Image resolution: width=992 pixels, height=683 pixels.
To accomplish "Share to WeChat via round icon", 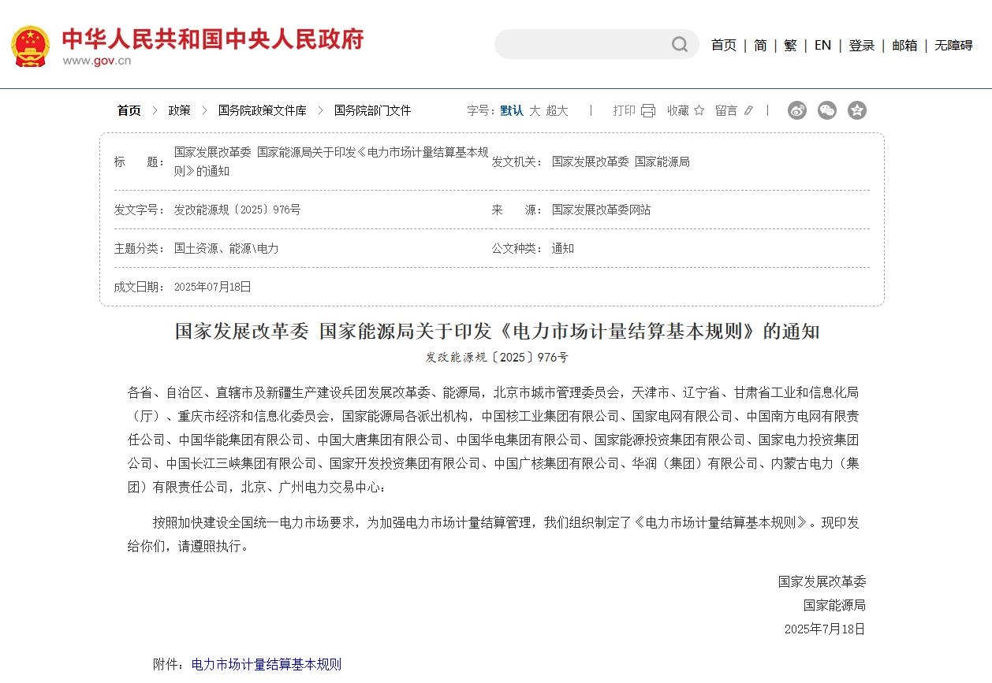I will click(827, 110).
